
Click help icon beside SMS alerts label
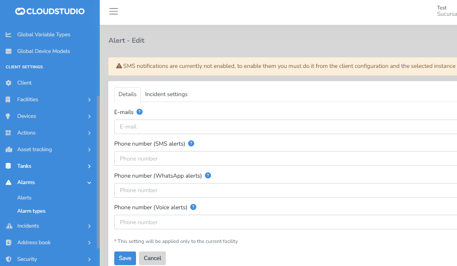[191, 143]
